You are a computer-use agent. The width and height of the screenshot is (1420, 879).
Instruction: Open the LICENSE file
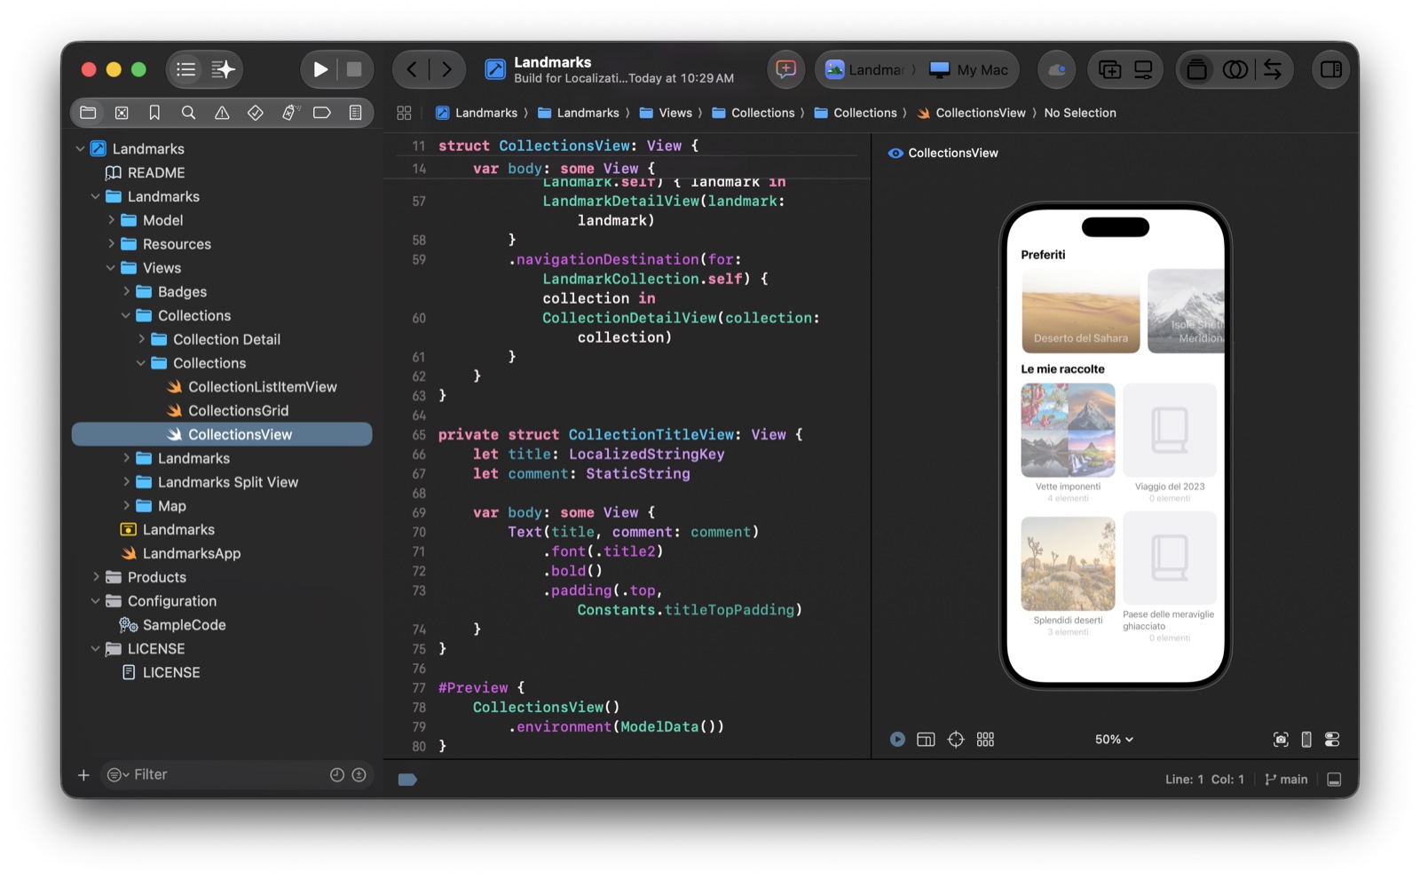161,672
